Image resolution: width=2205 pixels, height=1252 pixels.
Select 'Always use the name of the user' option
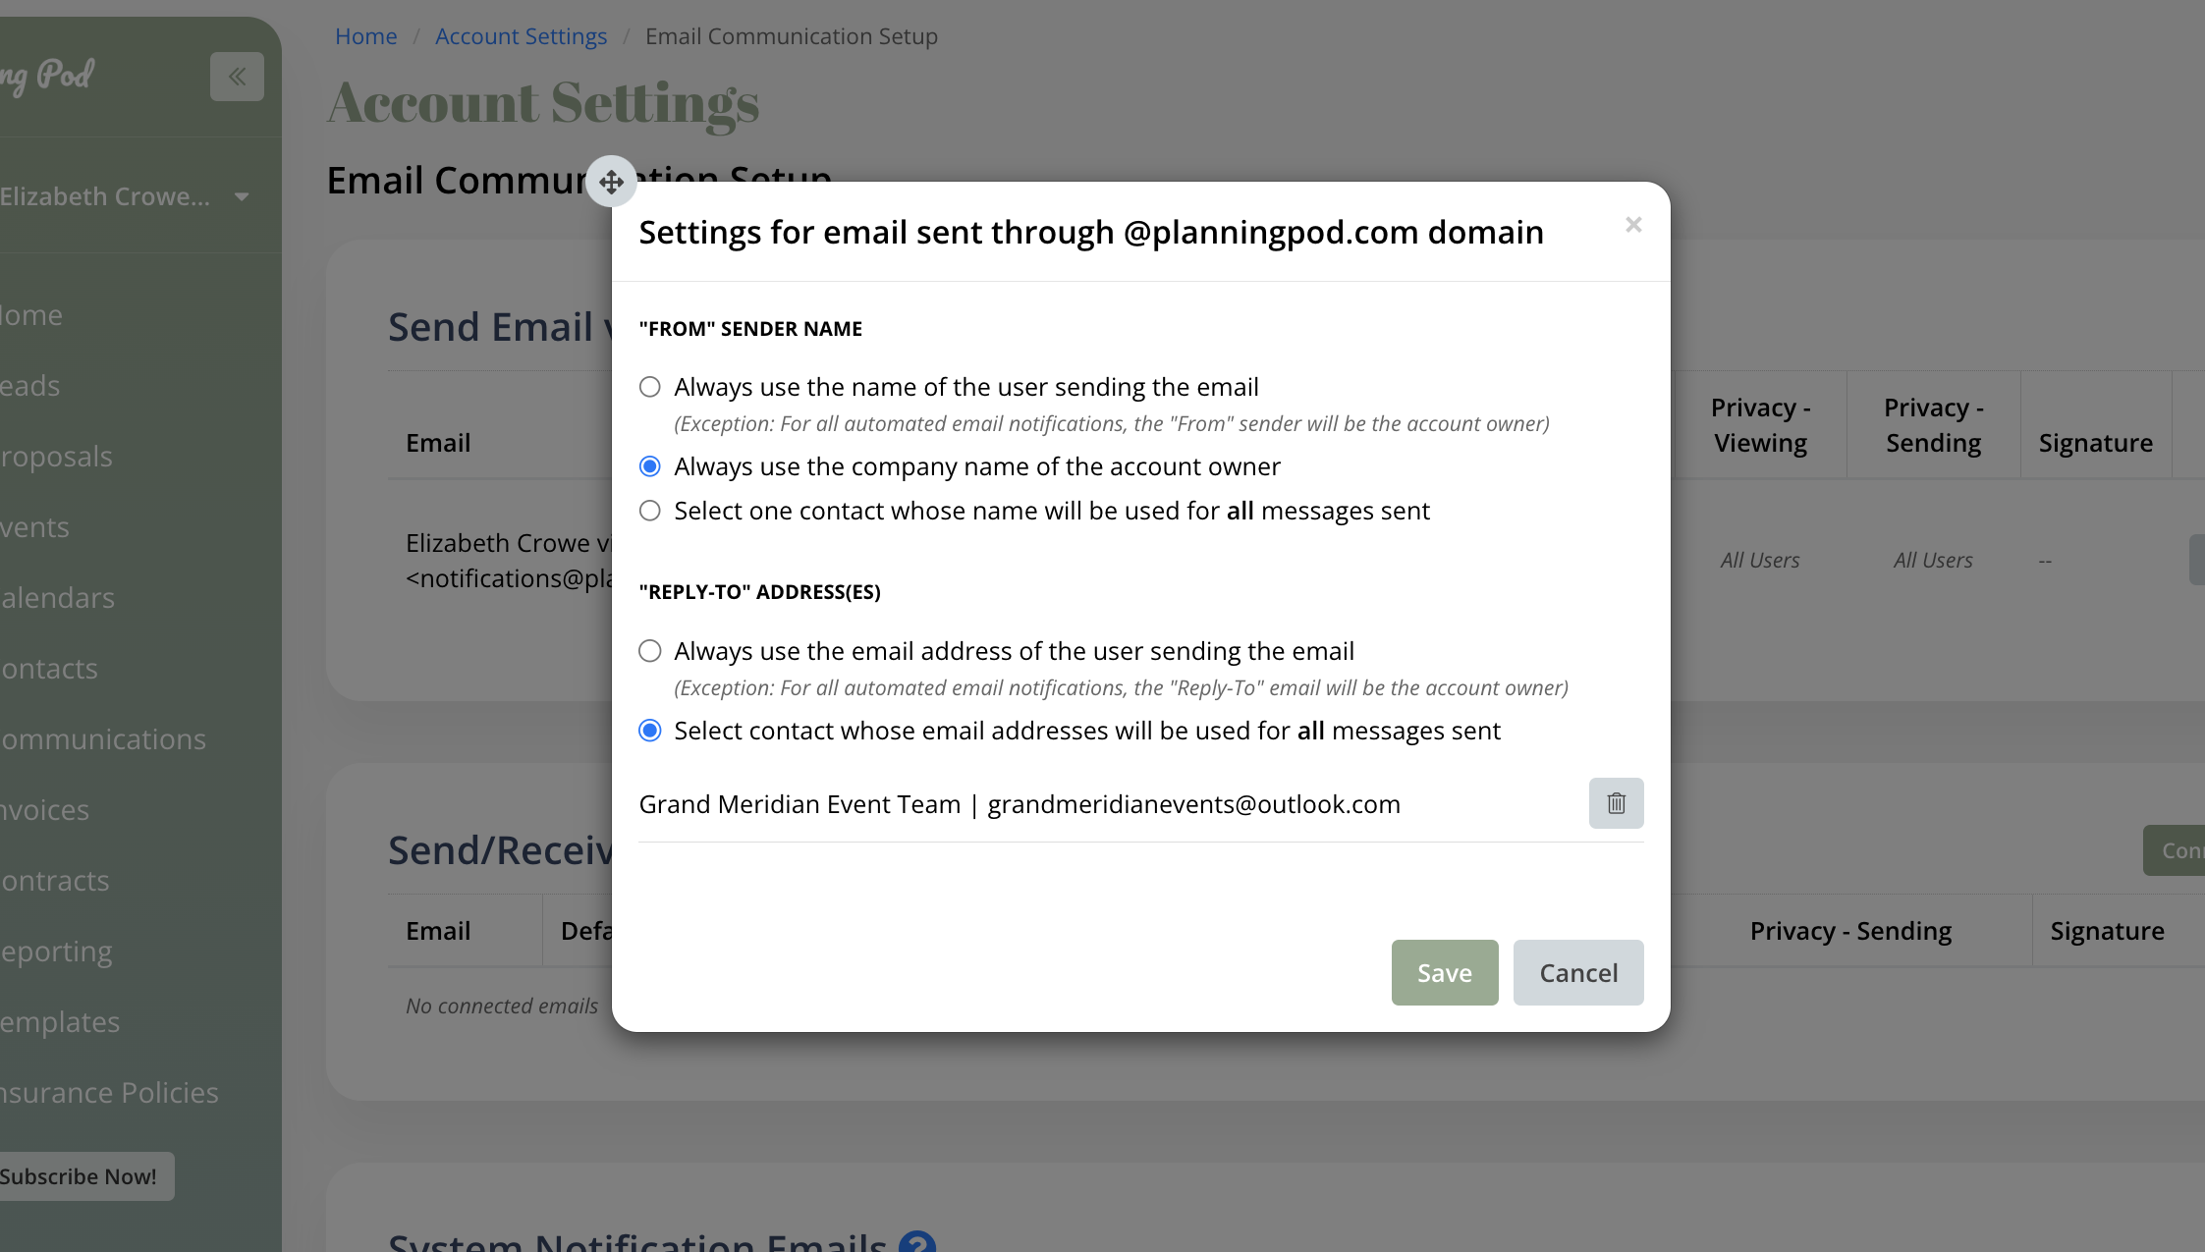[x=650, y=387]
